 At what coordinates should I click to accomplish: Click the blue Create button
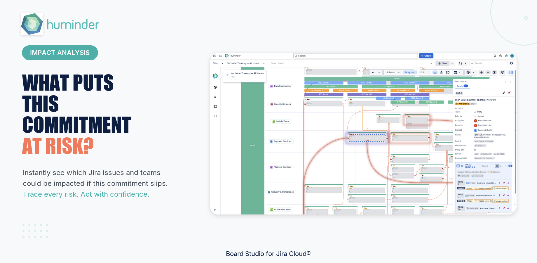[426, 56]
